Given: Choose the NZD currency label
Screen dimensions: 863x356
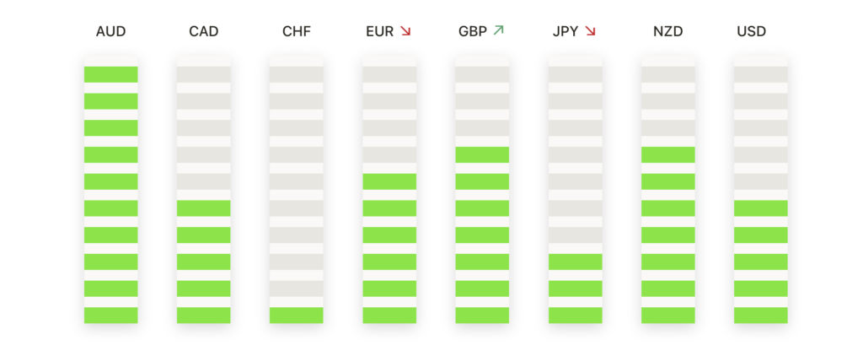Looking at the screenshot, I should pyautogui.click(x=667, y=32).
